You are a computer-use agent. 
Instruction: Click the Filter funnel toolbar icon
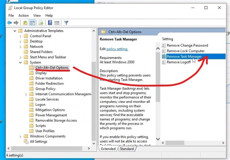click(x=66, y=23)
